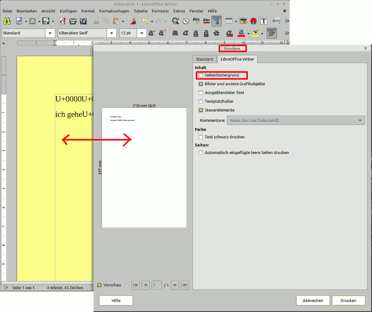Image resolution: width=372 pixels, height=312 pixels.
Task: Create a new document with toolbar icon
Action: (x=19, y=21)
